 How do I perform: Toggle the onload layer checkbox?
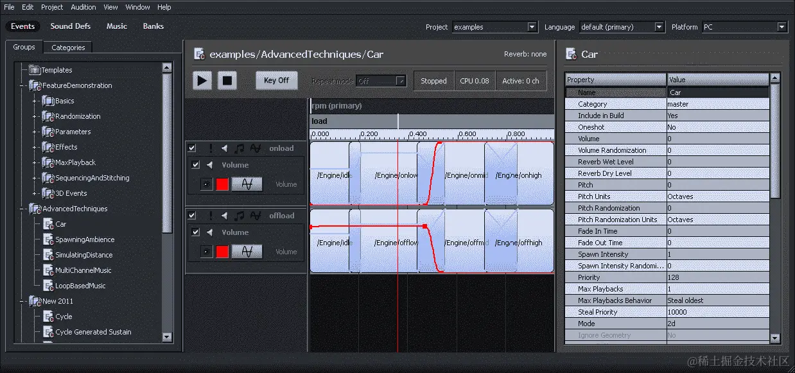(192, 148)
